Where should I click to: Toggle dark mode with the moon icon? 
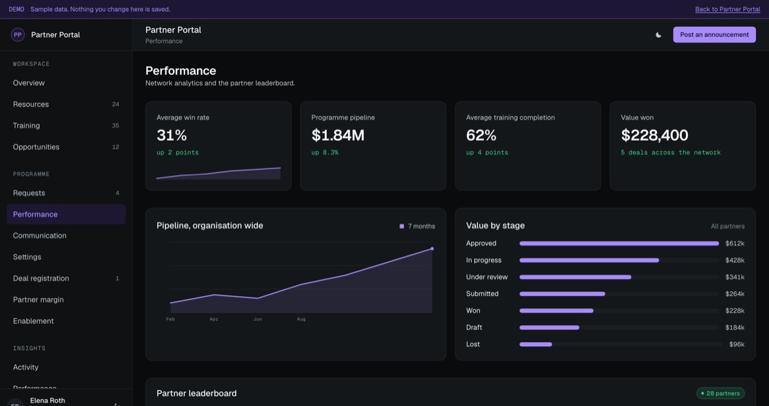click(658, 35)
